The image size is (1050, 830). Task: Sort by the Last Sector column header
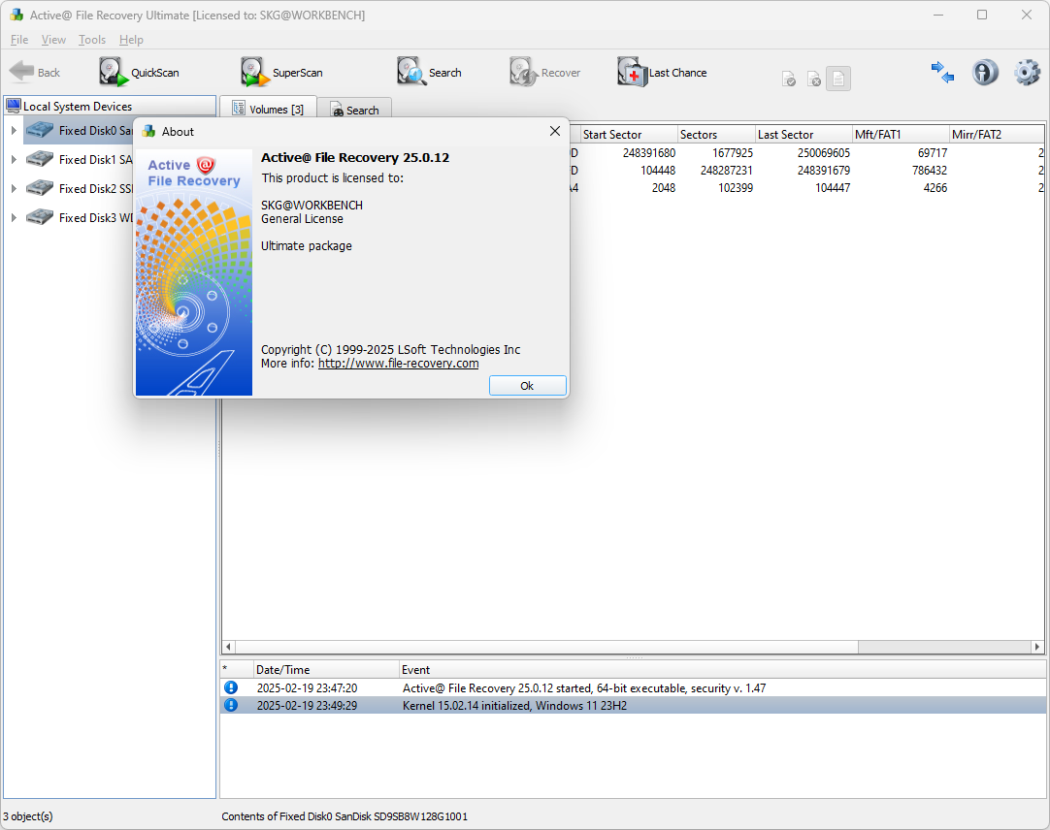pyautogui.click(x=804, y=135)
